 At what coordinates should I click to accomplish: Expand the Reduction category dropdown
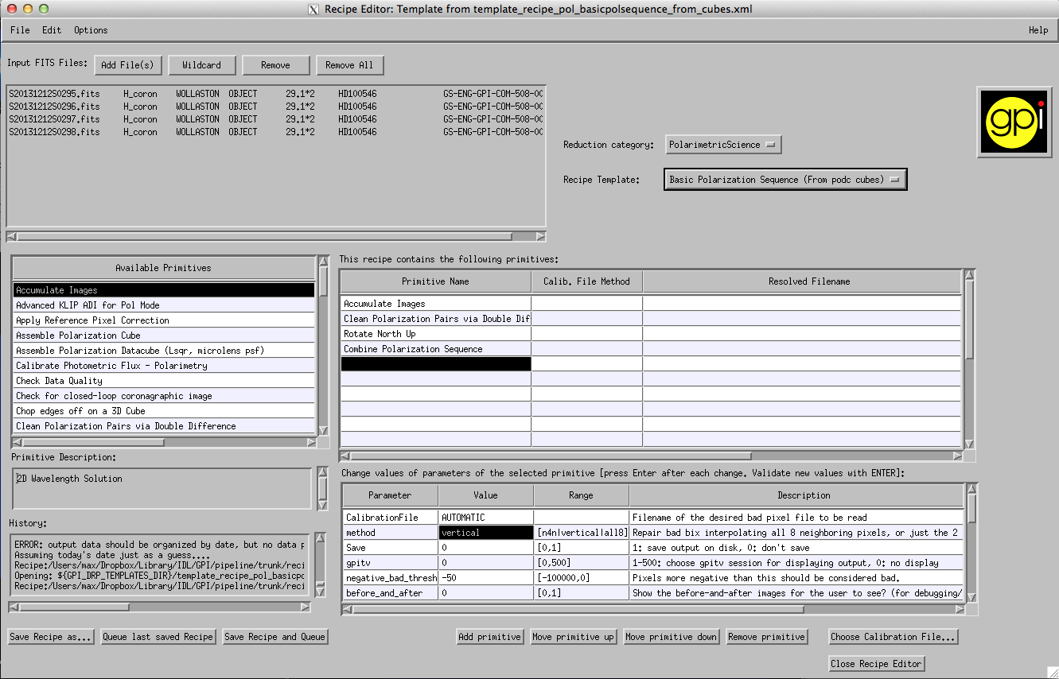[x=723, y=145]
